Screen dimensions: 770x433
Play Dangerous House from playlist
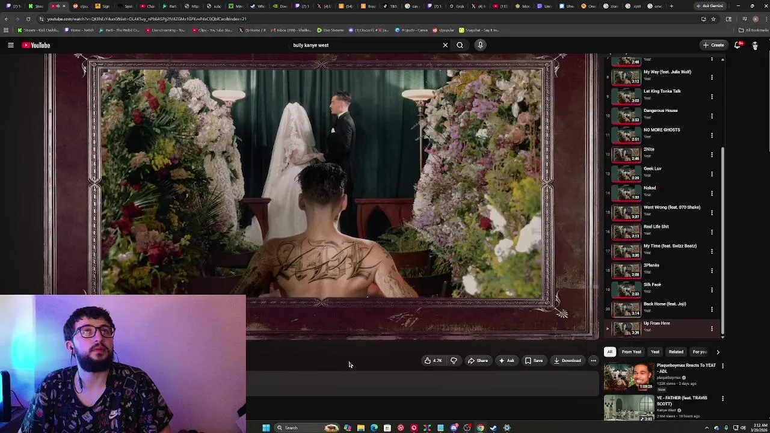point(662,115)
